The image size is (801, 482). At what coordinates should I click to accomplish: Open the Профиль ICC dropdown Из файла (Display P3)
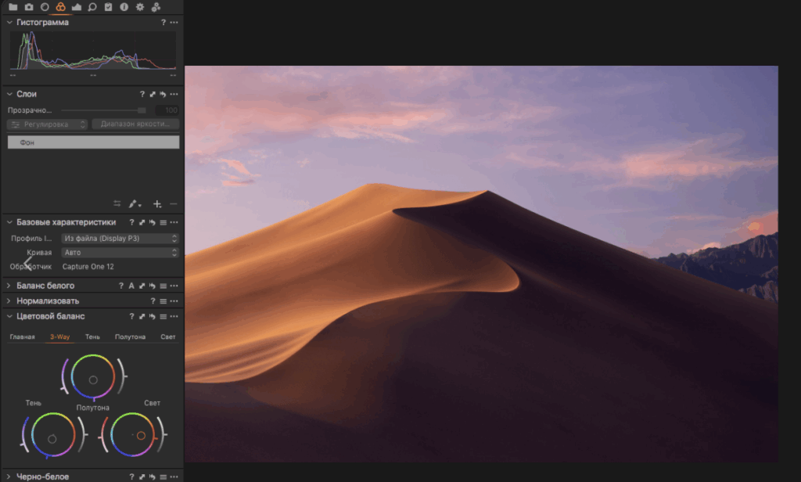(120, 238)
